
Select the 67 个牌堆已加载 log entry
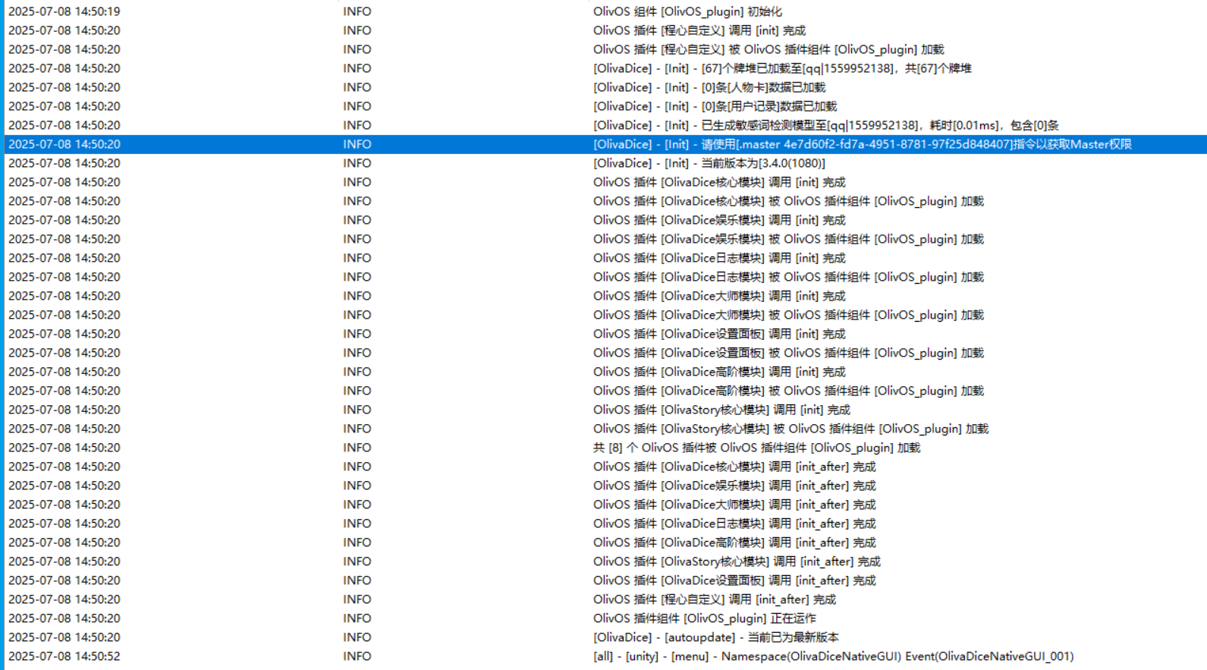tap(781, 68)
